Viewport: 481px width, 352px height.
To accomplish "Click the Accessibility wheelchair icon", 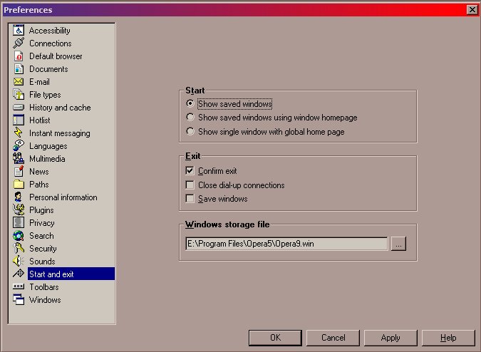I will coord(19,31).
